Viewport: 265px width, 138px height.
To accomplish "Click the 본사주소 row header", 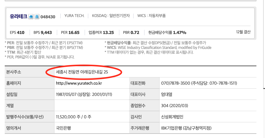I will coord(29,72).
